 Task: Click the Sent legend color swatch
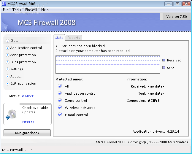164,68
